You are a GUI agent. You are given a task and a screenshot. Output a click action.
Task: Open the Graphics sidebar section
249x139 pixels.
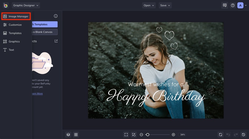pyautogui.click(x=14, y=42)
